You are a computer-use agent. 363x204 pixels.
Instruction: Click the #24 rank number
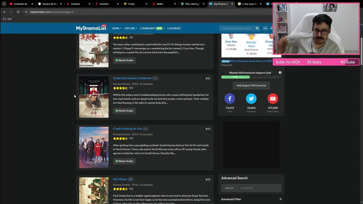tap(208, 179)
